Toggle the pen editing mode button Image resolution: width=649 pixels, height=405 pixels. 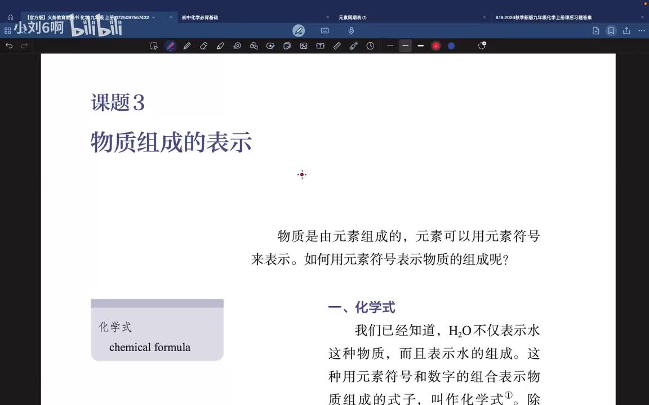(299, 30)
